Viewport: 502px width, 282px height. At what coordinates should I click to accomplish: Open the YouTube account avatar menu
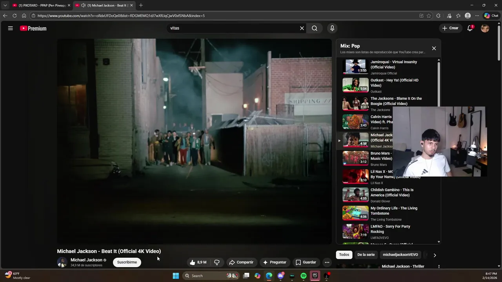pyautogui.click(x=485, y=28)
